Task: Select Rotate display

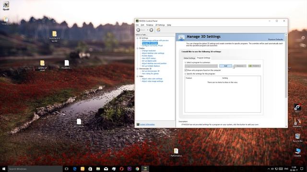Action: click(x=147, y=56)
